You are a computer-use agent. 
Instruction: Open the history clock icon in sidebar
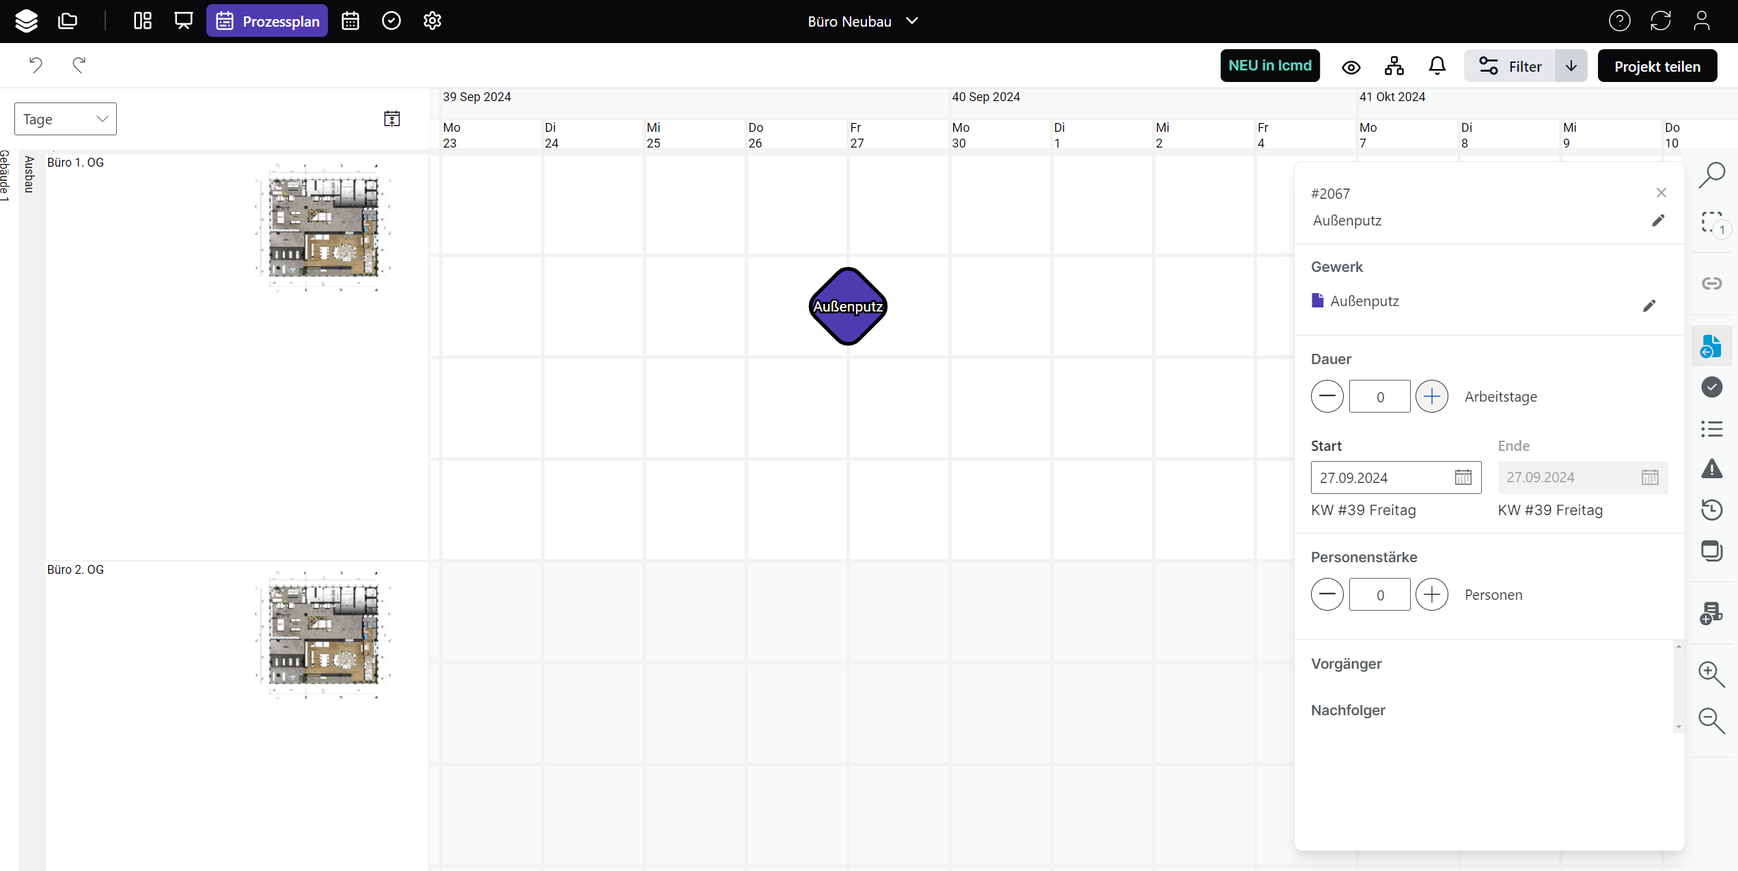(x=1711, y=510)
